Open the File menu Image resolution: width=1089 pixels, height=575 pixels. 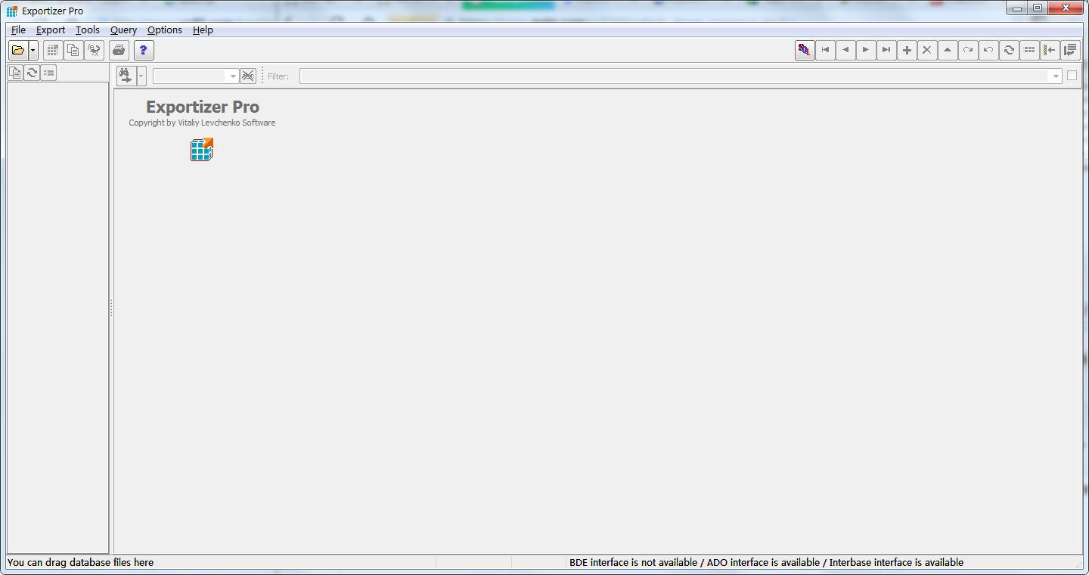pyautogui.click(x=18, y=30)
